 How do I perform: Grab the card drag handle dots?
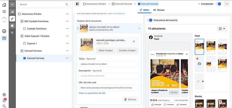coord(78,28)
